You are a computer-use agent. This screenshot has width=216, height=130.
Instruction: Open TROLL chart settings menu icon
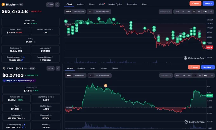point(212,75)
